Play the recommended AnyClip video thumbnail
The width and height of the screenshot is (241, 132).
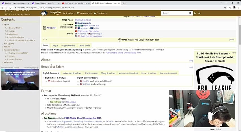click(20, 79)
